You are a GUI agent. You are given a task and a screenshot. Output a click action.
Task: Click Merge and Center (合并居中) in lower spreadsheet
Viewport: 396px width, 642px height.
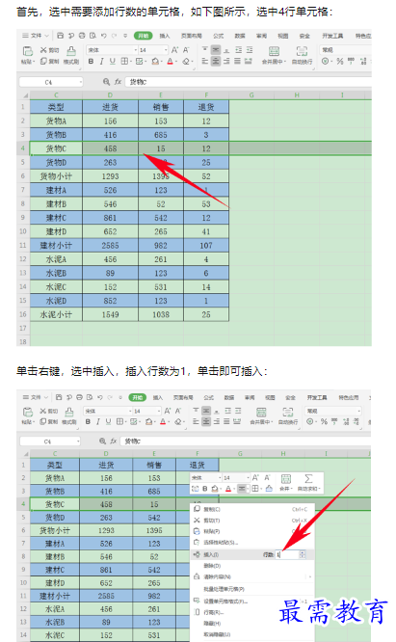261,415
